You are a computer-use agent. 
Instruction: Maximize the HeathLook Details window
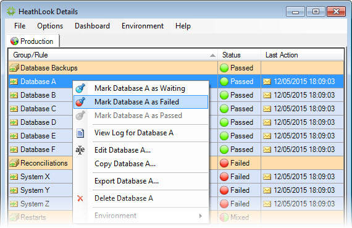point(316,12)
